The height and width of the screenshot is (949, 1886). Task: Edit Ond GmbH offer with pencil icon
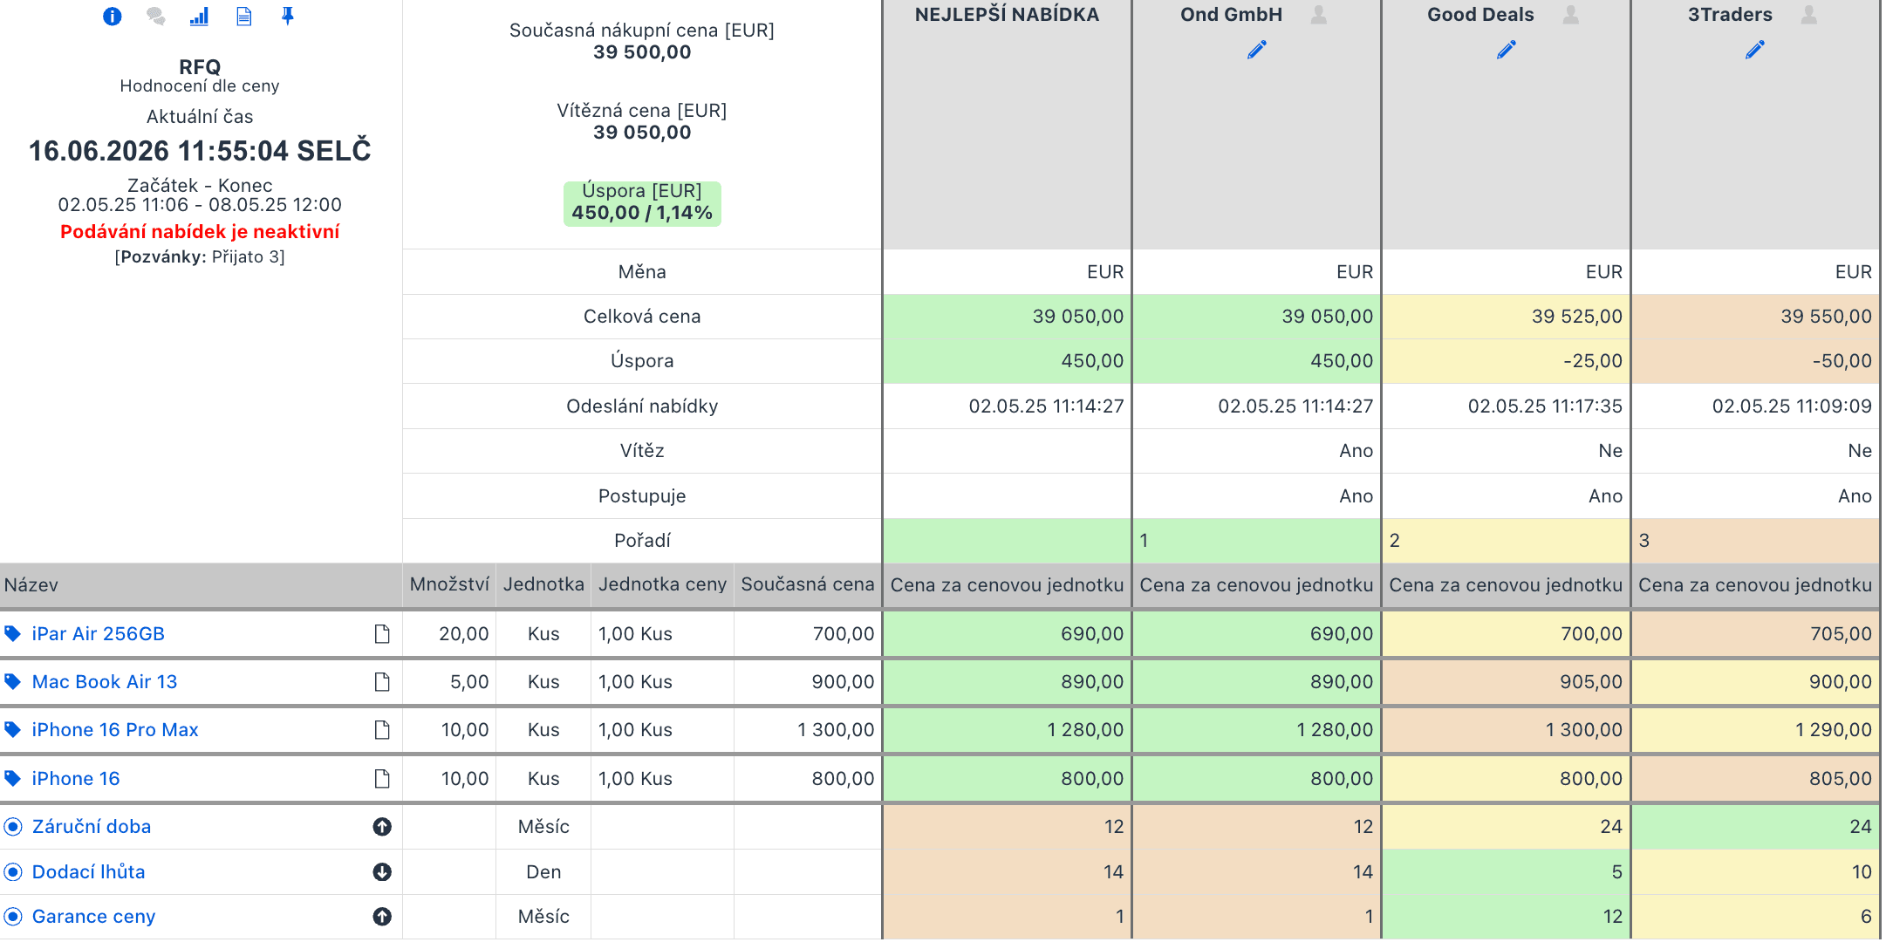(1256, 50)
